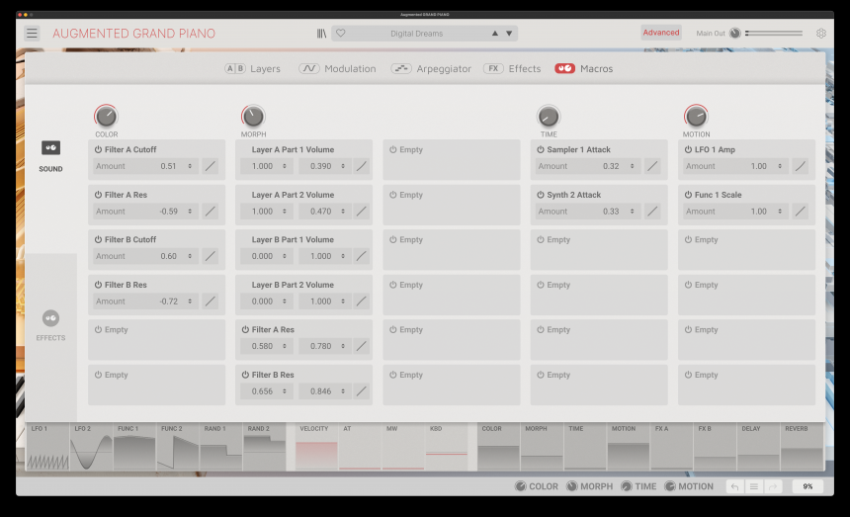Screen dimensions: 850x517
Task: Switch to the Modulation tab
Action: [337, 69]
